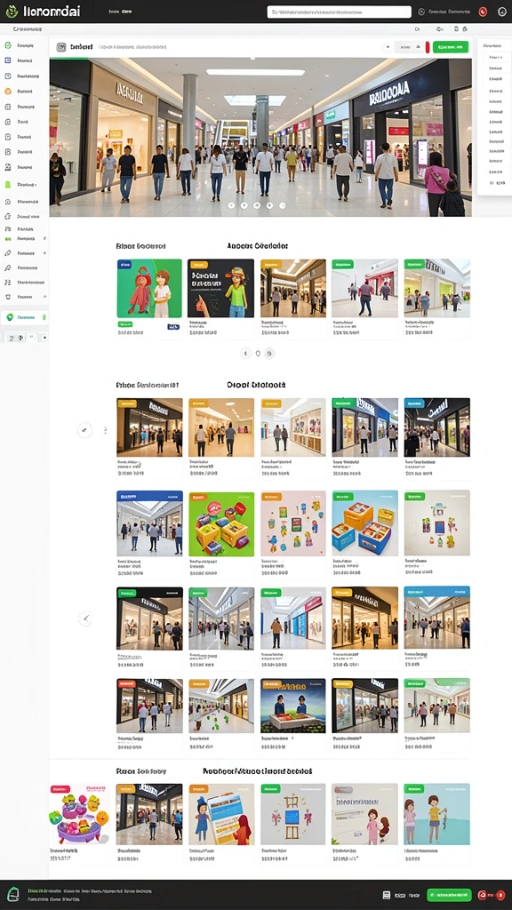Open the landscape painting card with two figures
This screenshot has height=910, width=512.
tap(293, 706)
